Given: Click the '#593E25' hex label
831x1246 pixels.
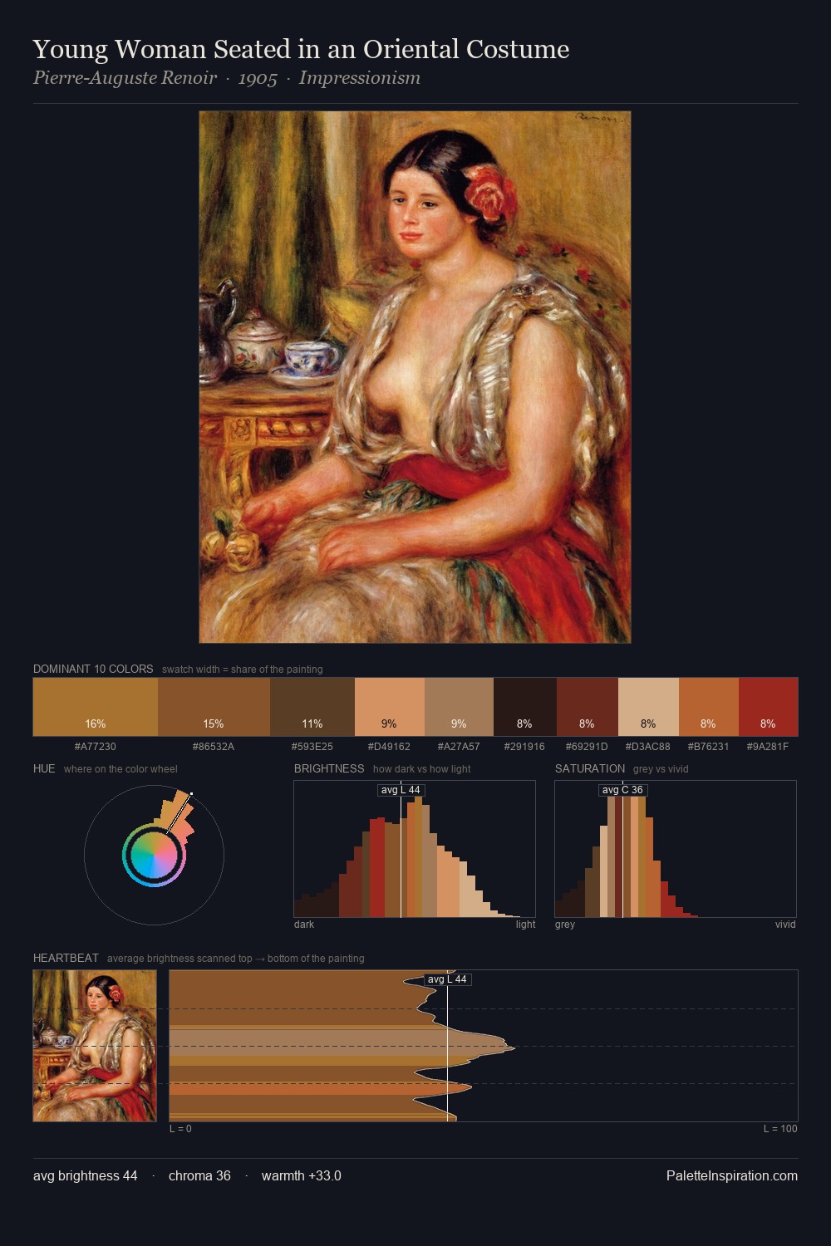Looking at the screenshot, I should pyautogui.click(x=312, y=746).
